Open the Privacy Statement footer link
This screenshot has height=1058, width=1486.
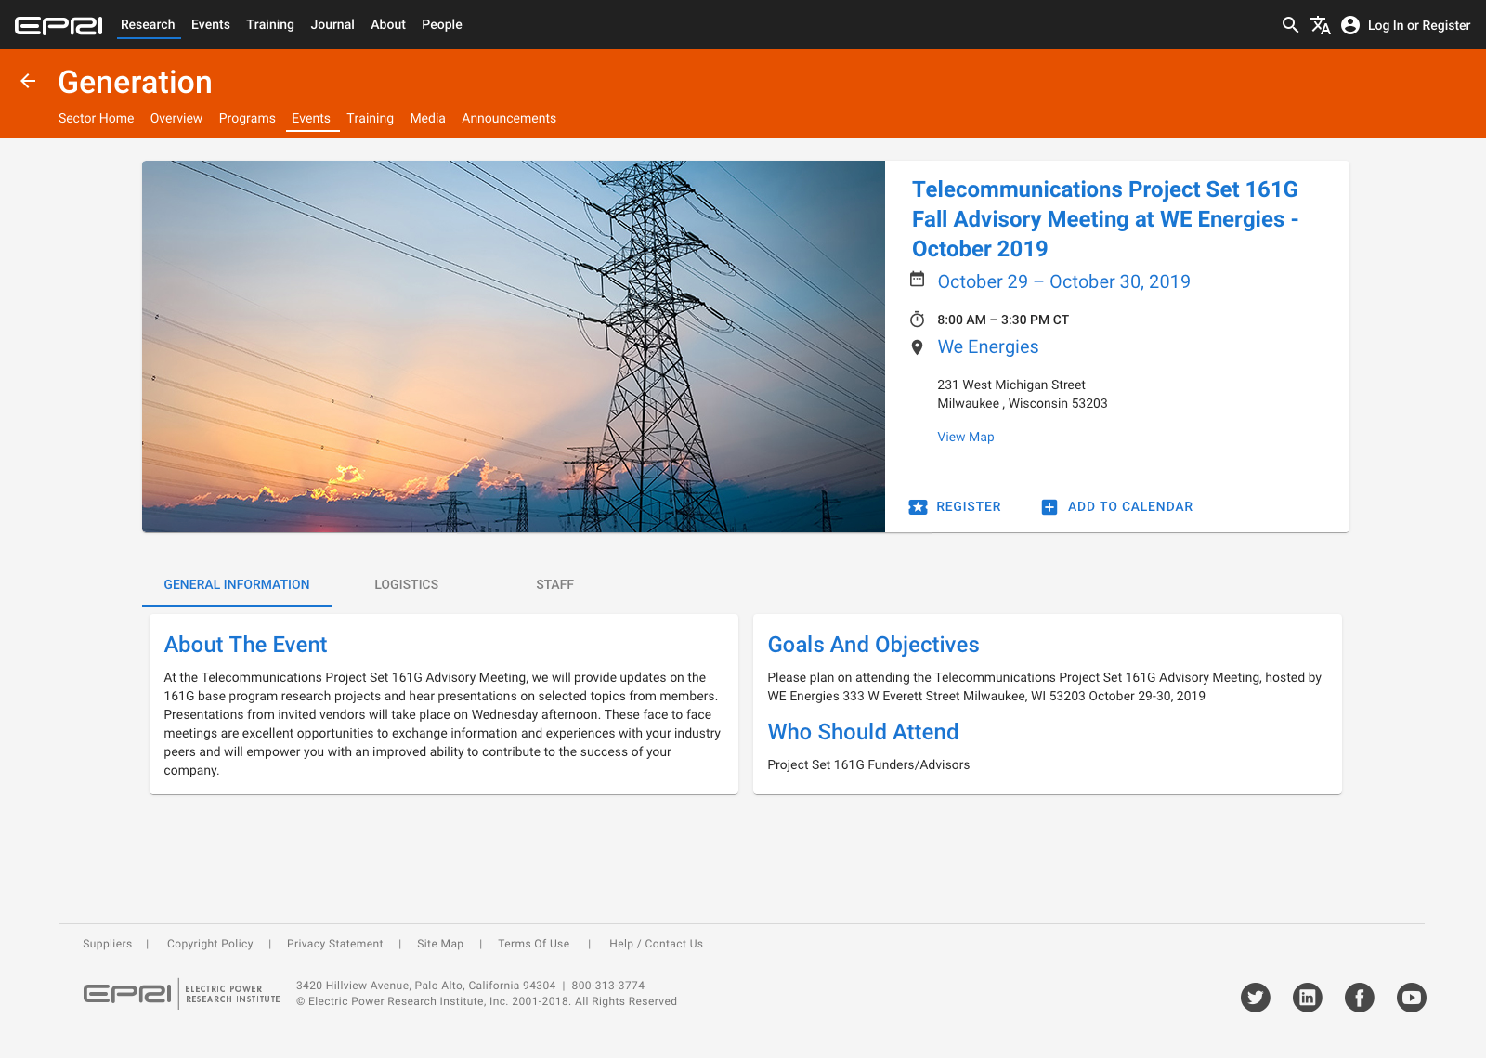335,945
